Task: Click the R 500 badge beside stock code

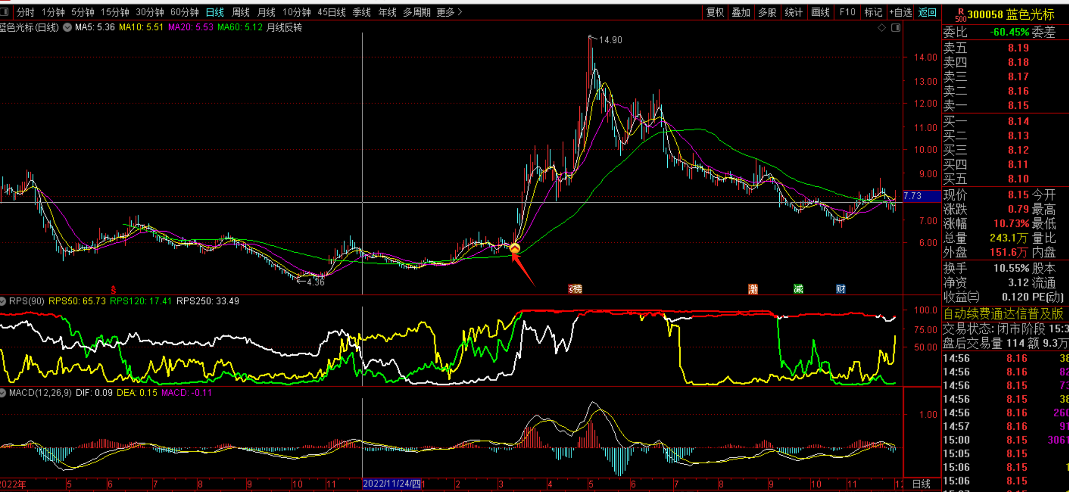Action: point(959,15)
